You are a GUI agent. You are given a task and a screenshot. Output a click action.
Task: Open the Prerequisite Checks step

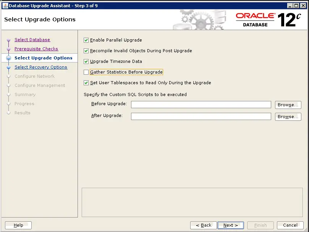pyautogui.click(x=36, y=49)
